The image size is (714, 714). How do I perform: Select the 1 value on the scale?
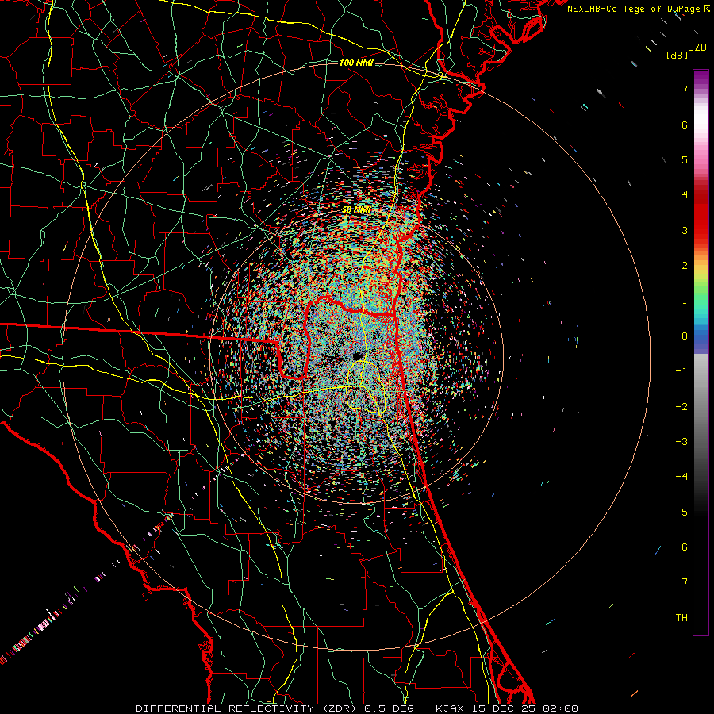pos(685,301)
